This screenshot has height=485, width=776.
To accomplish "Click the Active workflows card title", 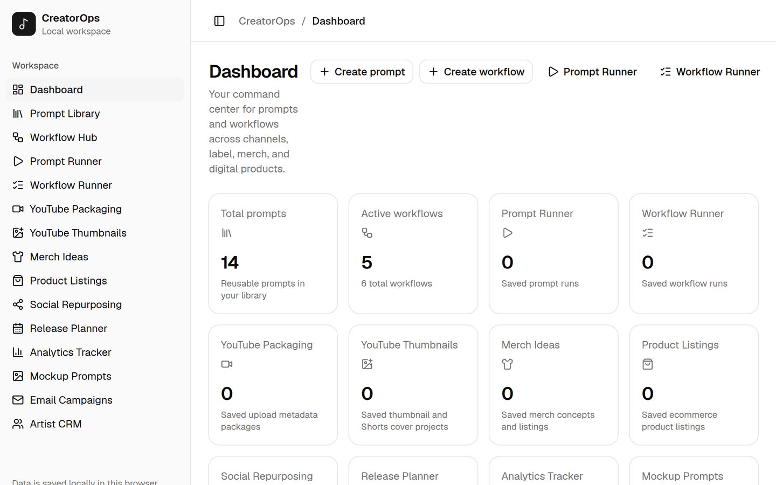I will pos(402,213).
